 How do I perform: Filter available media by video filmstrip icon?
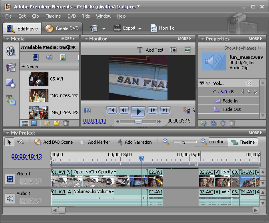pos(35,57)
